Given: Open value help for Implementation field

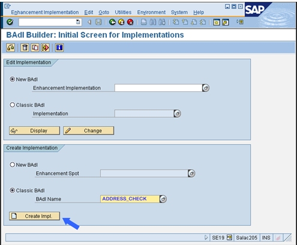Looking at the screenshot, I should tap(178, 113).
